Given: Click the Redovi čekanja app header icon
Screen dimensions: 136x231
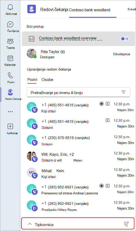Looking at the screenshot, I should pyautogui.click(x=32, y=9).
